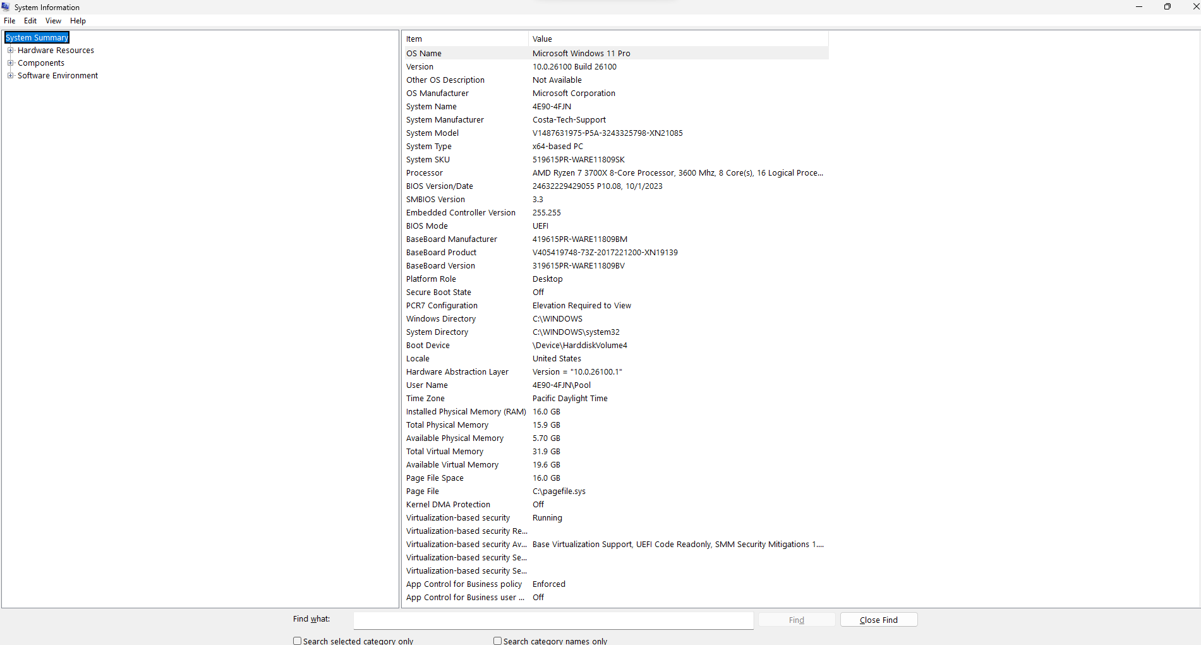
Task: Select the Hardware Abstraction Layer row
Action: [x=615, y=372]
